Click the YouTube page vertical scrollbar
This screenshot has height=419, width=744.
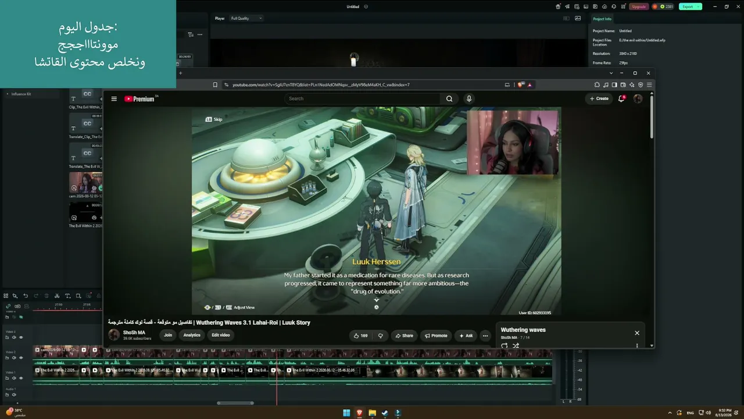tap(652, 116)
